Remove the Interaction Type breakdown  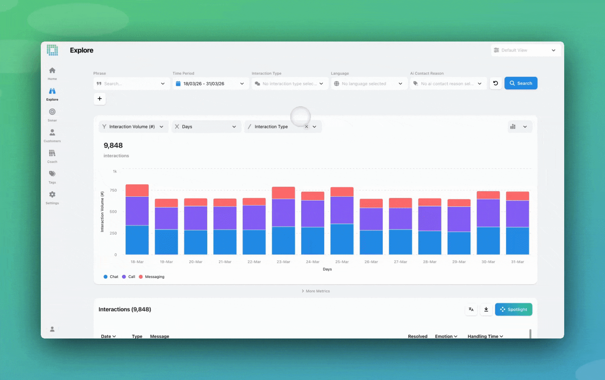pos(306,127)
